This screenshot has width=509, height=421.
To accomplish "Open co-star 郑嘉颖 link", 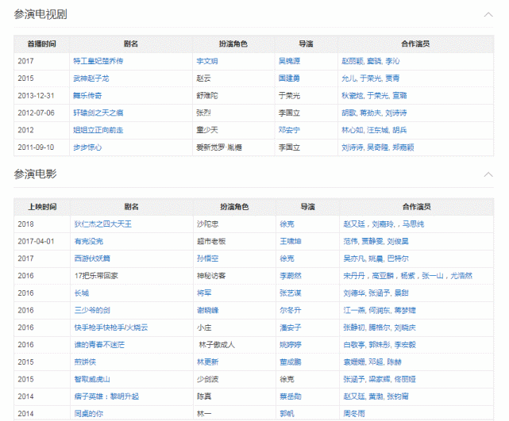I will point(403,147).
